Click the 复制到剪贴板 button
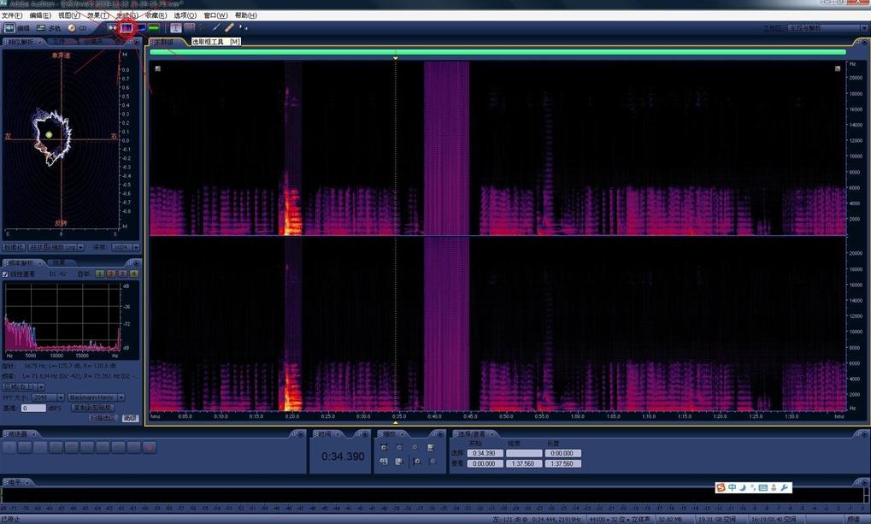This screenshot has height=524, width=871. [93, 407]
